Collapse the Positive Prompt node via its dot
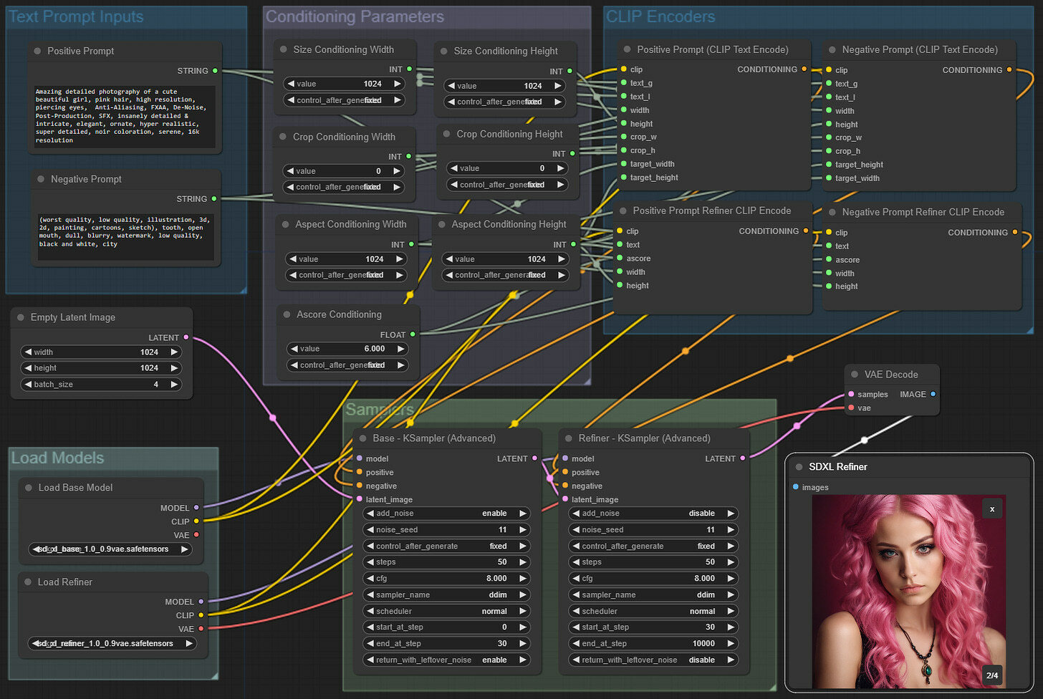Screen dimensions: 1043x699 [x=37, y=51]
